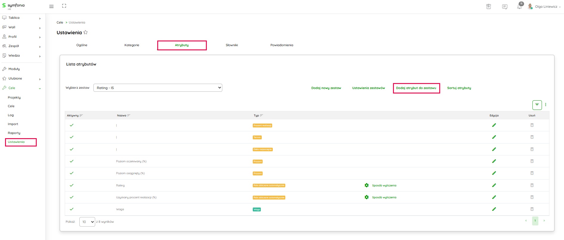Click Sortuj atrybuty link

point(459,88)
